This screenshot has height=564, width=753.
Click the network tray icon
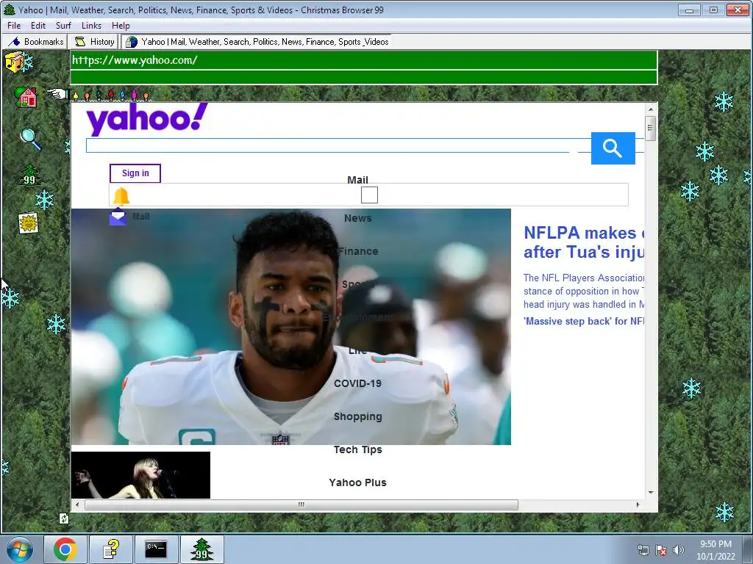(643, 550)
